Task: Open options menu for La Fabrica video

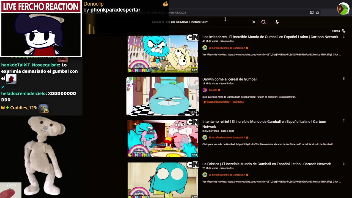Action: point(344,163)
